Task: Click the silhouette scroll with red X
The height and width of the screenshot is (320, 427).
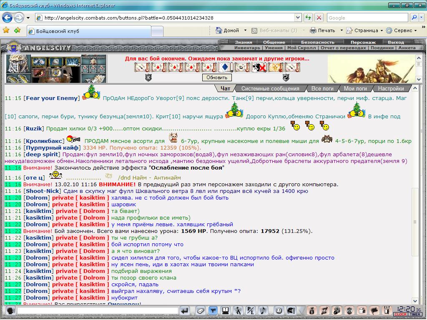Action: click(258, 67)
